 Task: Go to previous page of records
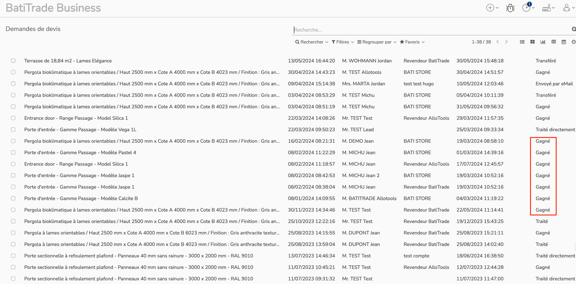coord(498,42)
